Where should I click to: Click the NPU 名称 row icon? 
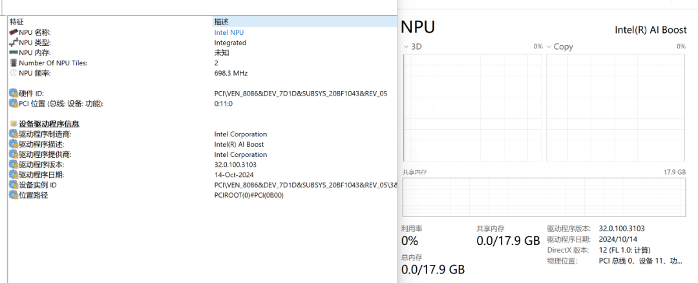tap(14, 32)
